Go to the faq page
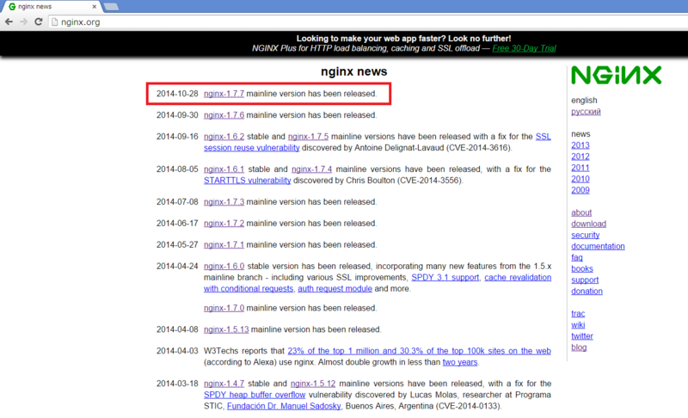 pos(577,257)
